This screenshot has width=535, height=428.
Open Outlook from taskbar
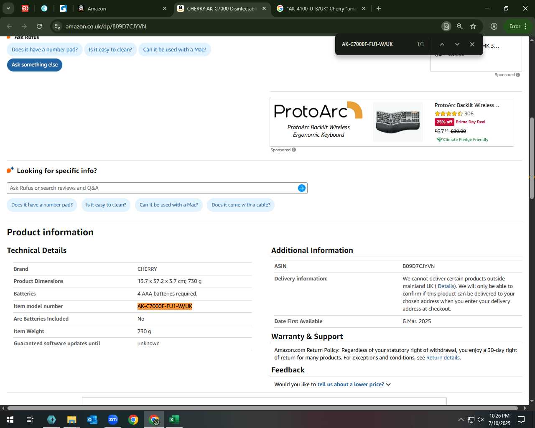pos(92,420)
